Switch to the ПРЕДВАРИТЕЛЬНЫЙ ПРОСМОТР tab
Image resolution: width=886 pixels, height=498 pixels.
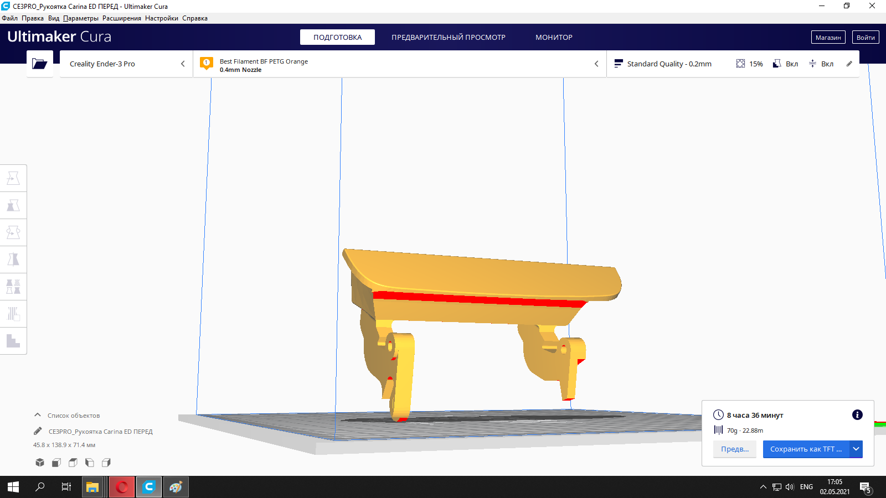click(449, 37)
